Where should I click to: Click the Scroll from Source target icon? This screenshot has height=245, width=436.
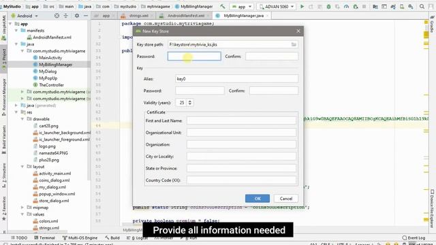pos(57,16)
